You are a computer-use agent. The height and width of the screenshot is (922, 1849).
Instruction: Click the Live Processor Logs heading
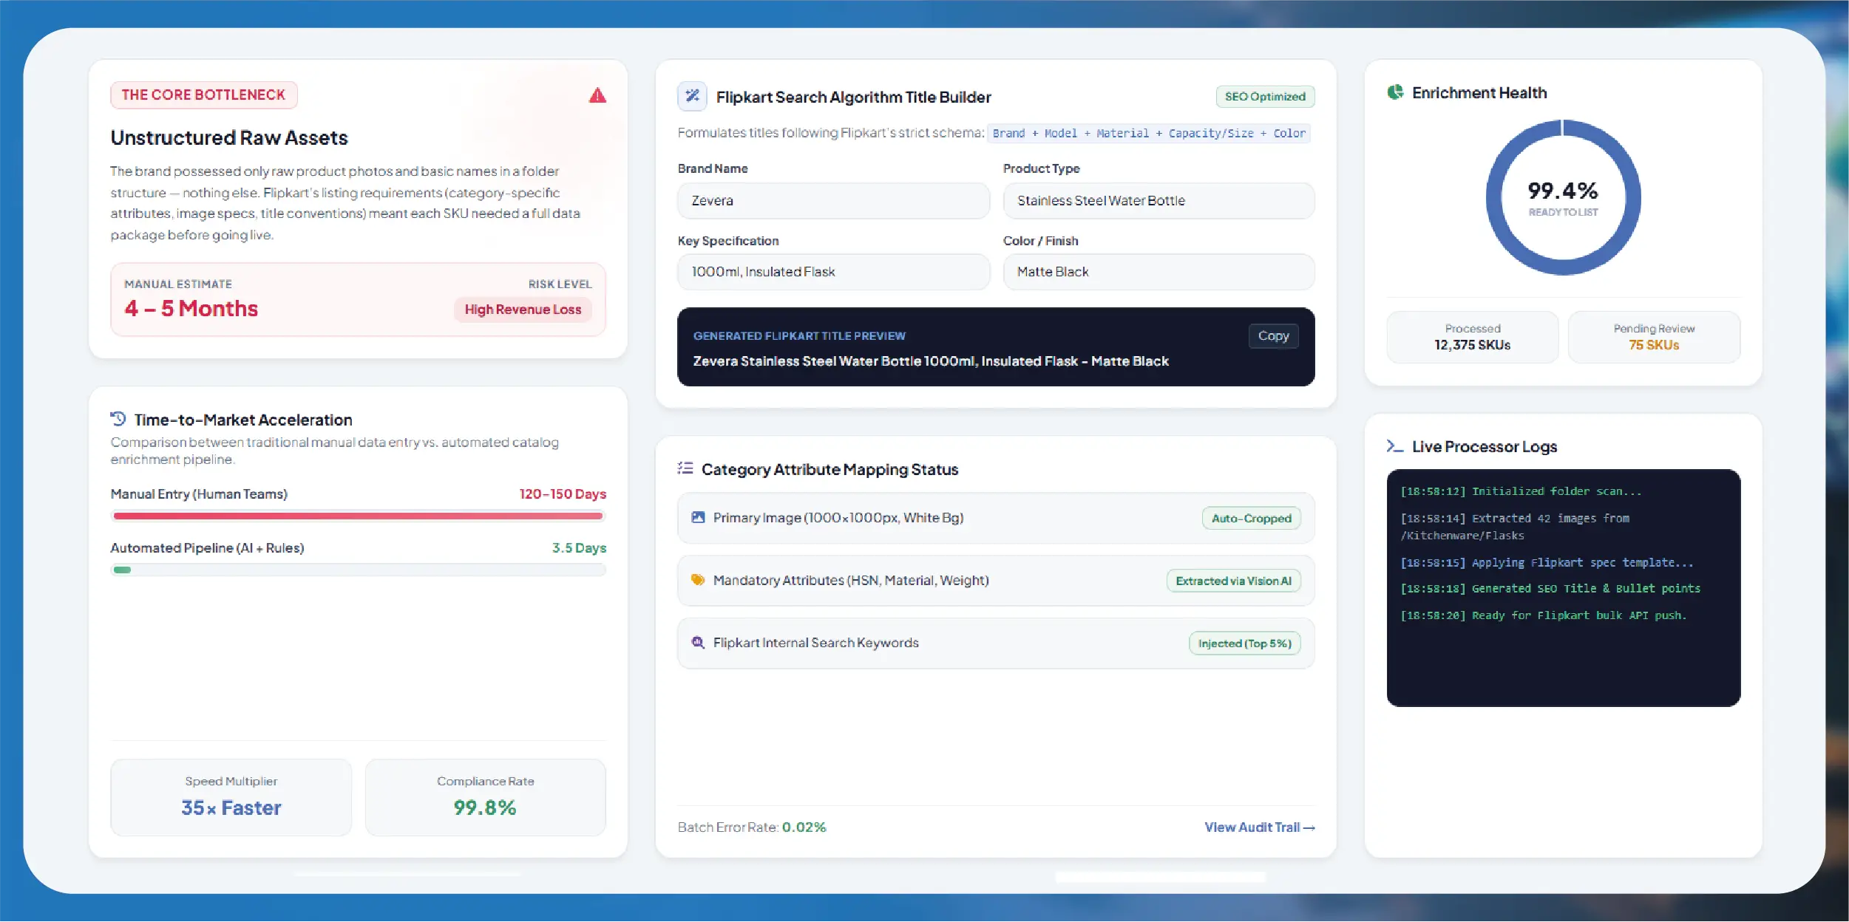pos(1485,446)
